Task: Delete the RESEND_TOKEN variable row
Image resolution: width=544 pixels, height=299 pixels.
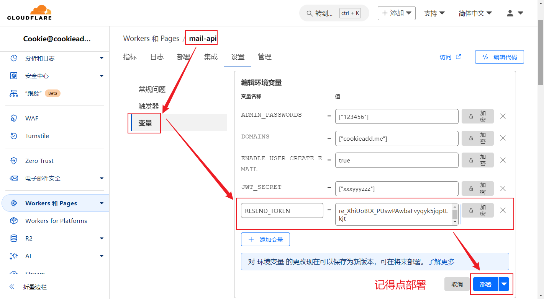Action: [x=503, y=210]
